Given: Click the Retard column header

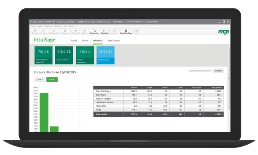Looking at the screenshot, I should pos(134,87).
